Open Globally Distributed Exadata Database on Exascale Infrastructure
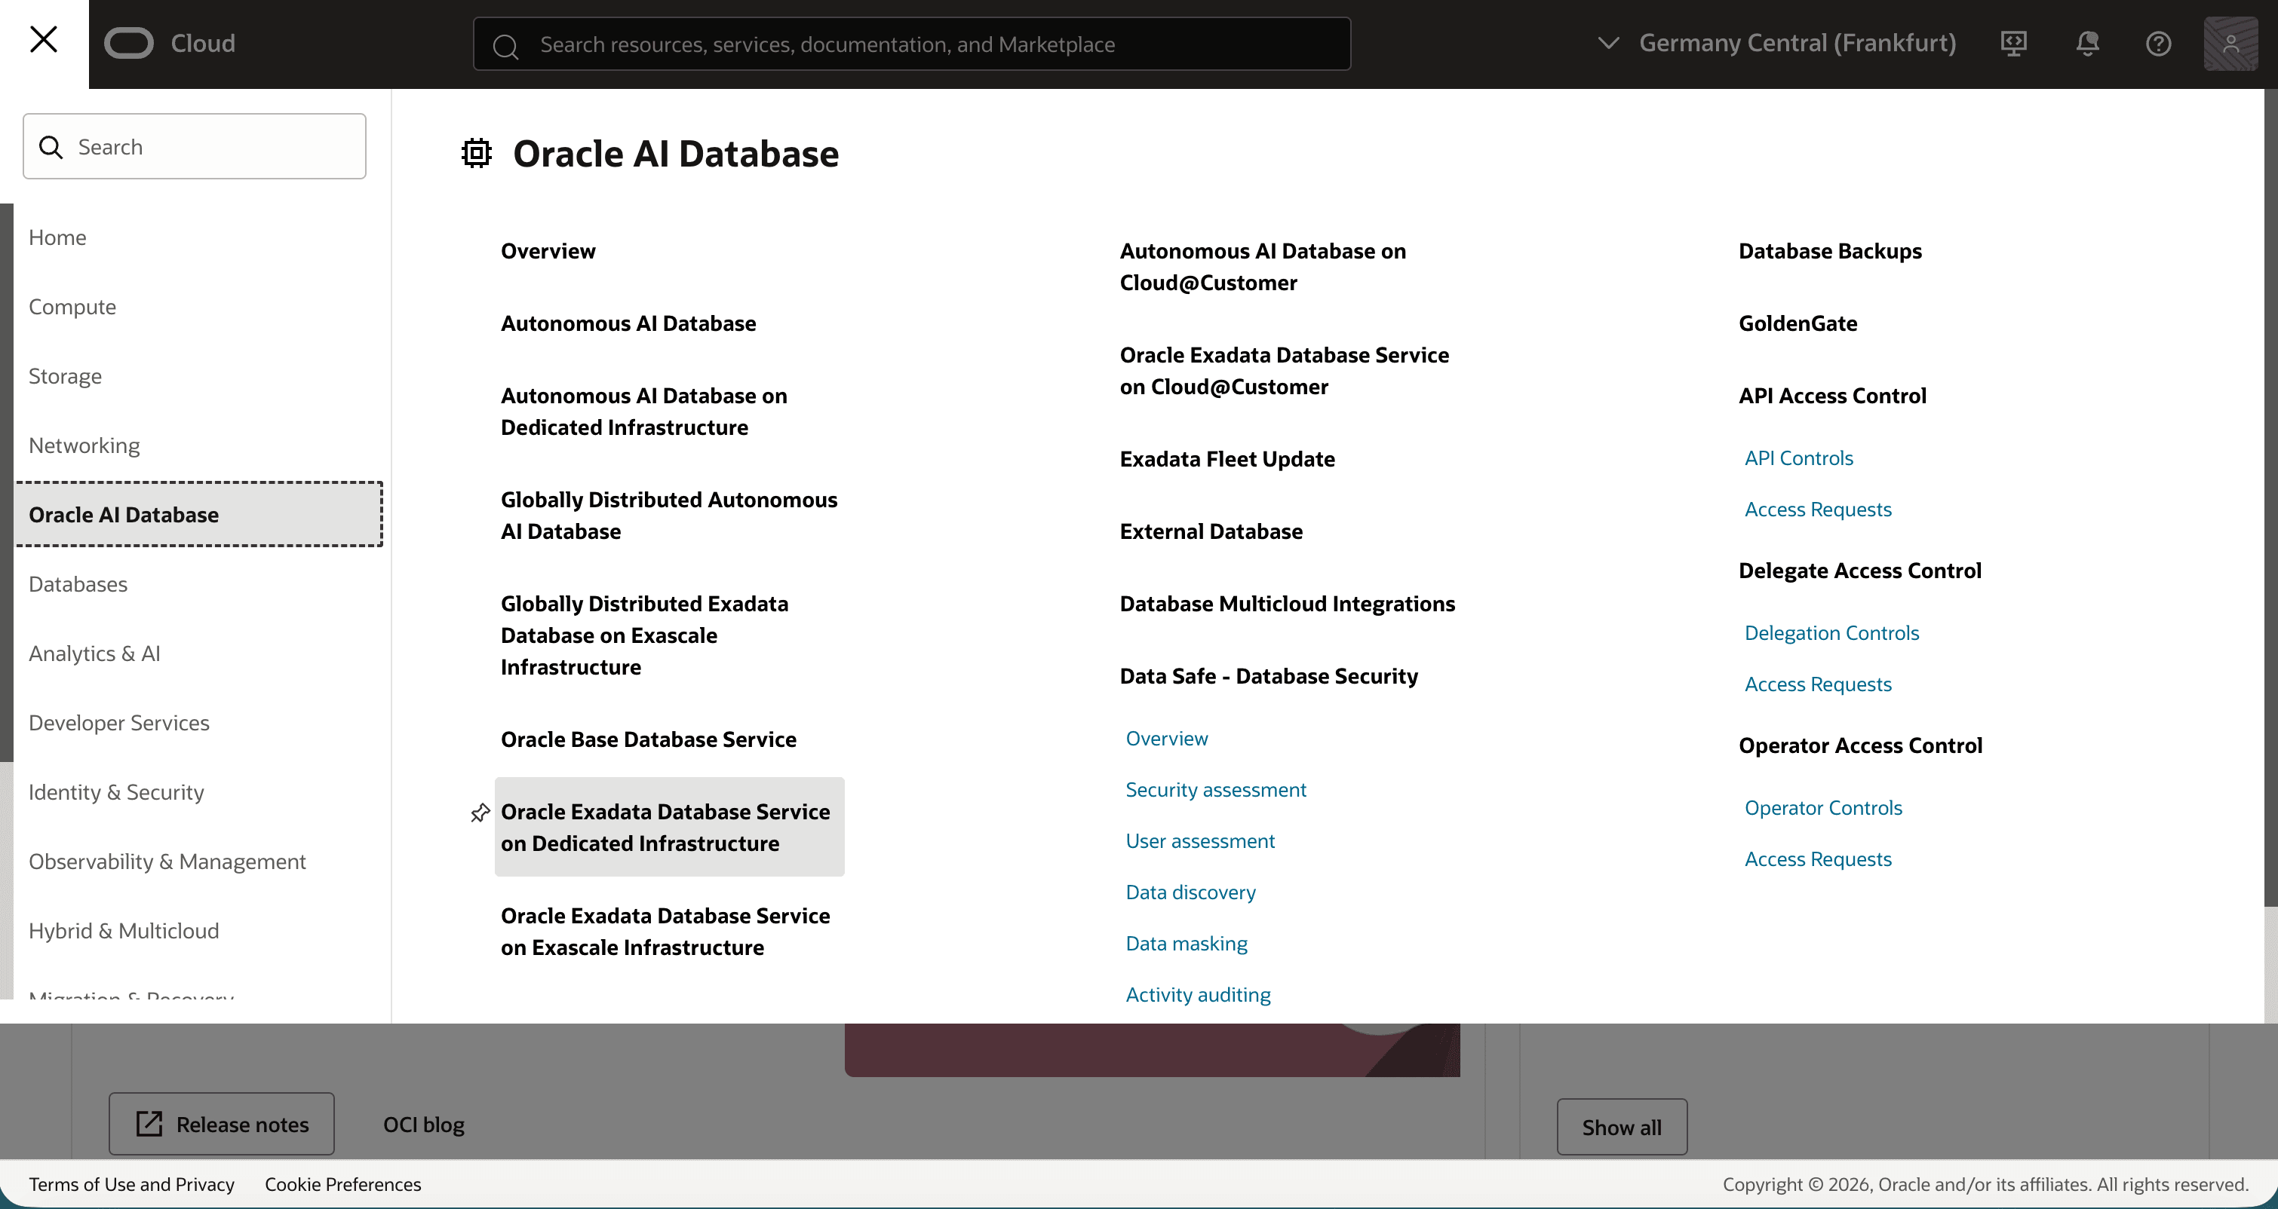 pyautogui.click(x=645, y=635)
